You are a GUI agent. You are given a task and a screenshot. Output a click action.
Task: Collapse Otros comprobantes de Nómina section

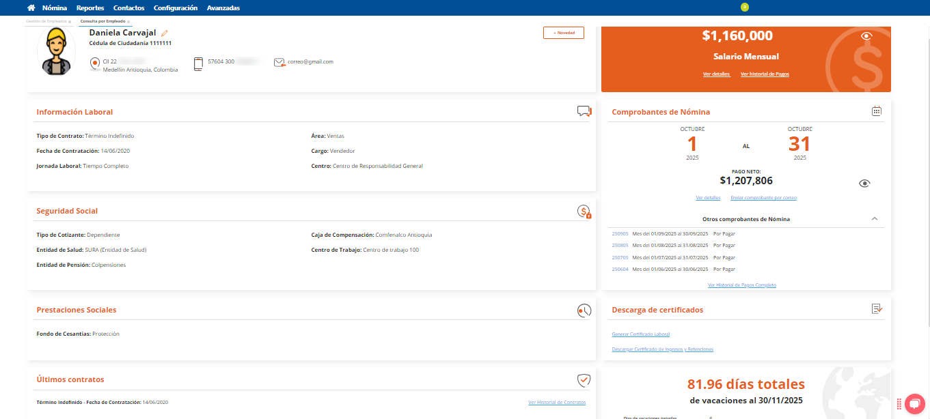[x=875, y=219]
